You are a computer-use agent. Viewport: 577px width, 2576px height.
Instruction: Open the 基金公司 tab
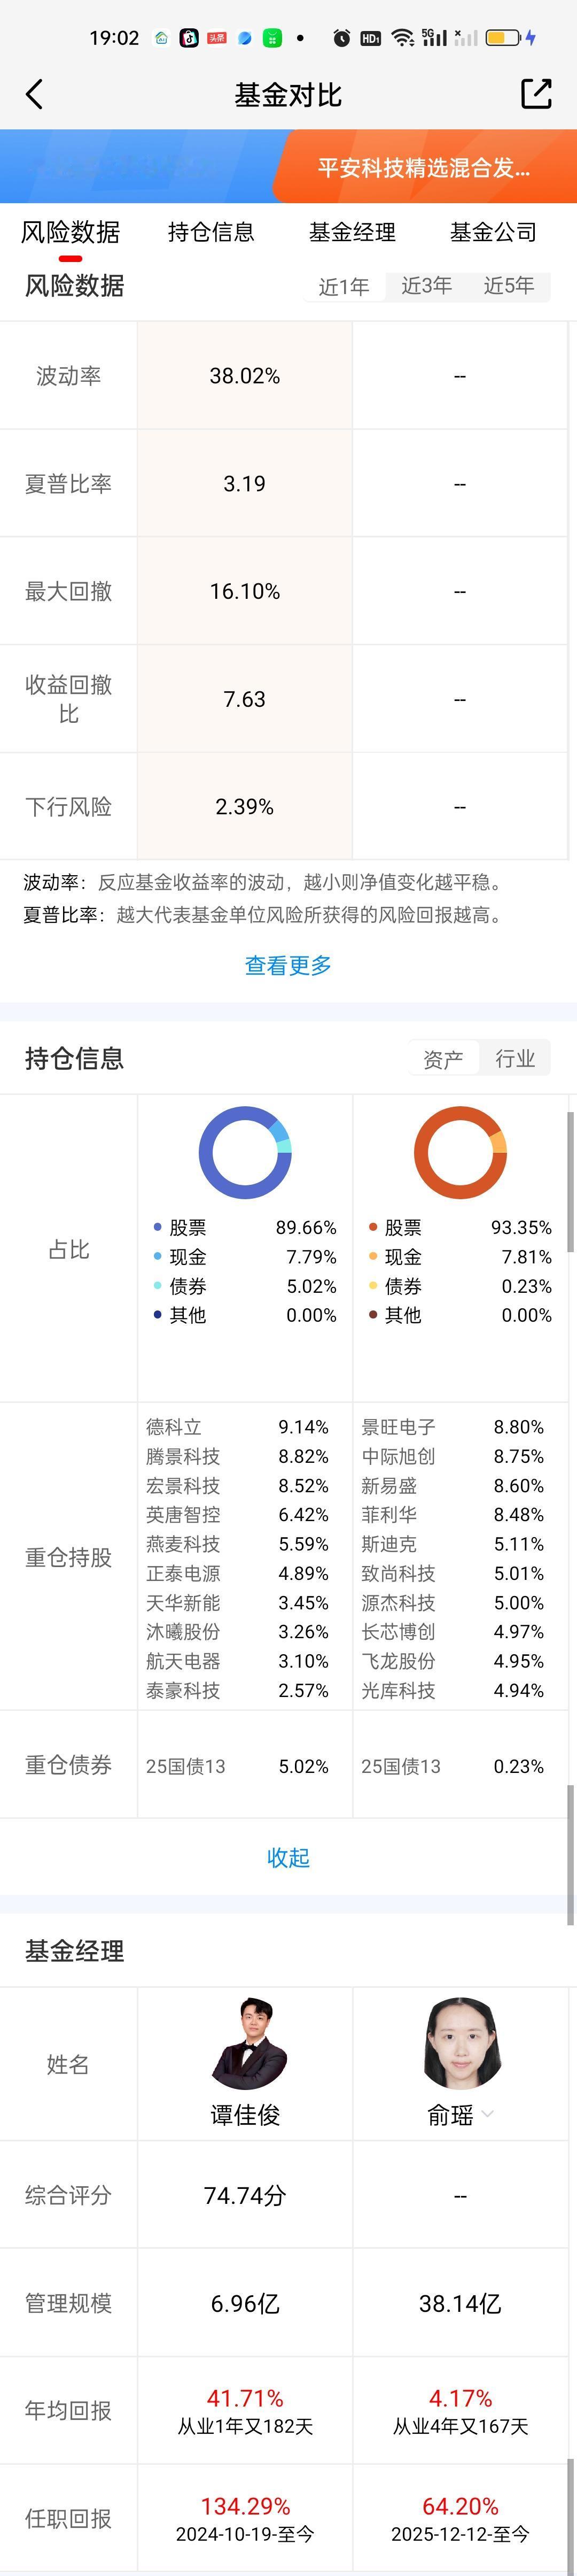click(x=493, y=232)
